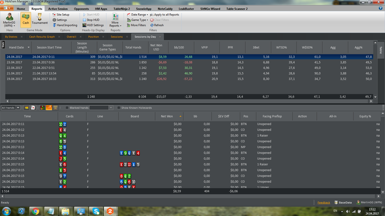Switch to the Position report tab
385x216 pixels.
coord(94,37)
